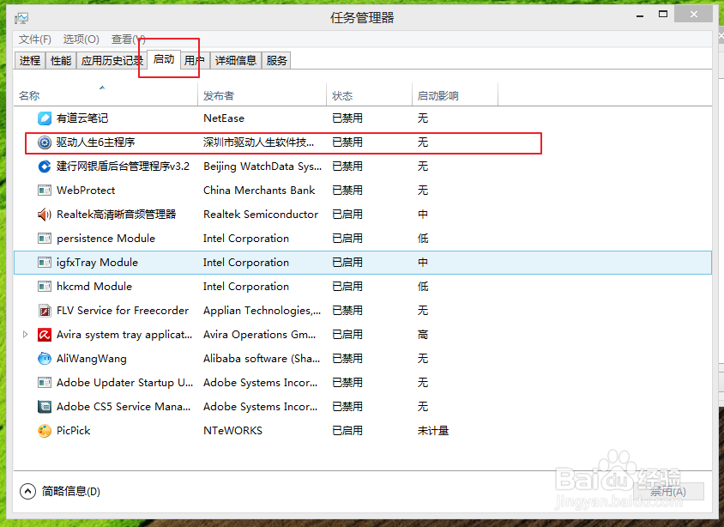Click the 未计量 startup impact value
The image size is (724, 527).
pos(433,431)
